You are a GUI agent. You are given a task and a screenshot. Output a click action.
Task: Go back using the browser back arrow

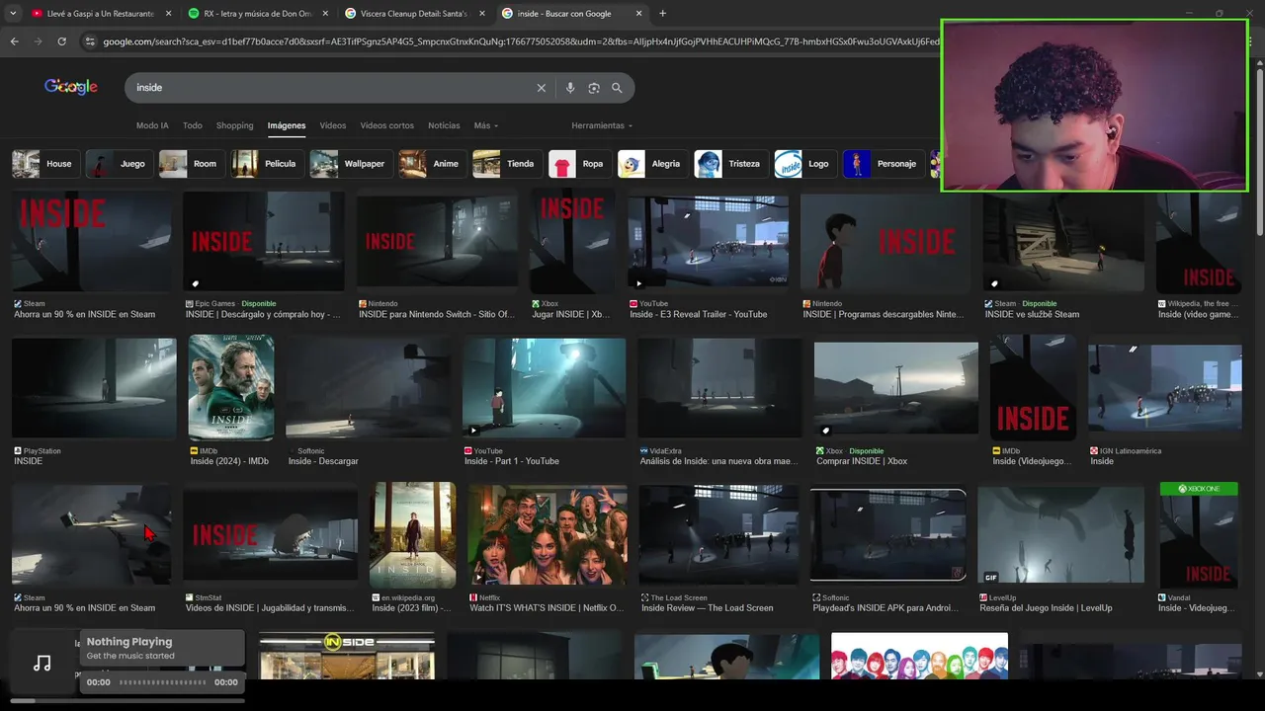pyautogui.click(x=14, y=41)
